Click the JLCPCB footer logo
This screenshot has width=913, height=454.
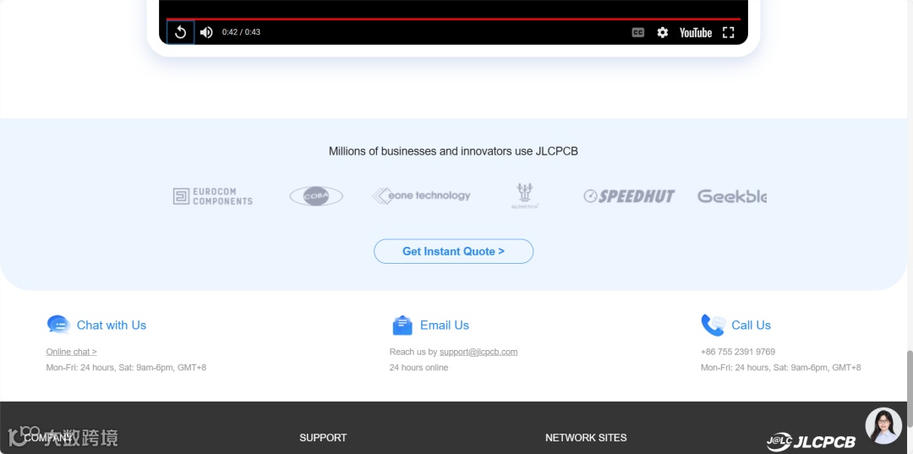811,442
